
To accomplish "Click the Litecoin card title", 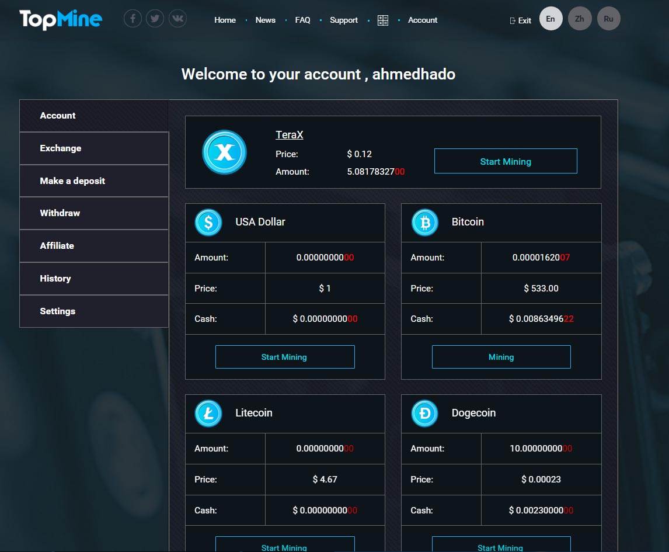I will (254, 413).
